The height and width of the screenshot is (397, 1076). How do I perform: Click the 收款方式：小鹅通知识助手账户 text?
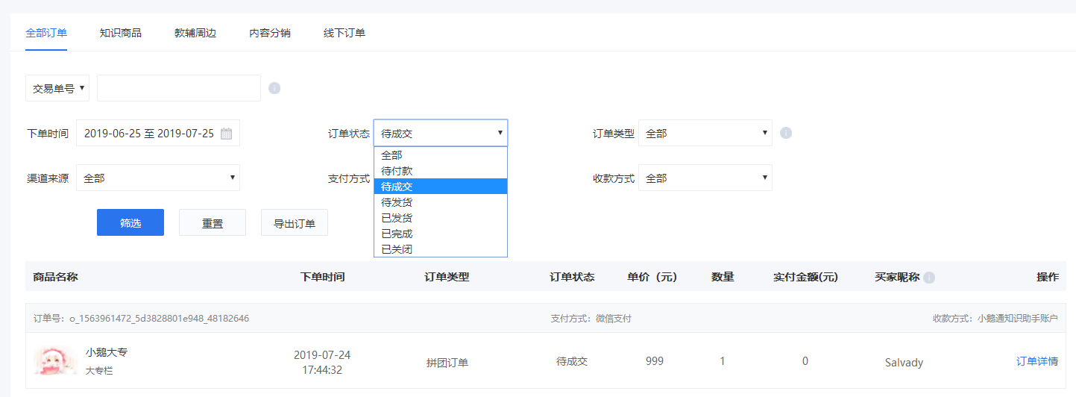click(x=995, y=319)
